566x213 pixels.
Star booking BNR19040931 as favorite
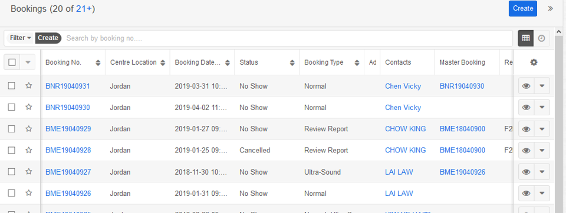(x=29, y=86)
